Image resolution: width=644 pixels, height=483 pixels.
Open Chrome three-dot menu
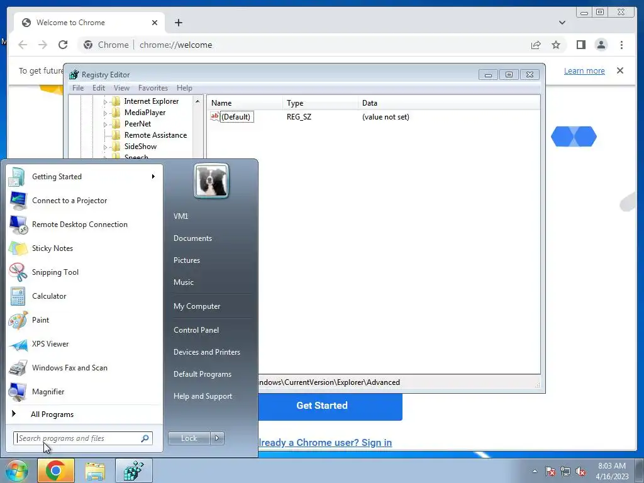[621, 45]
